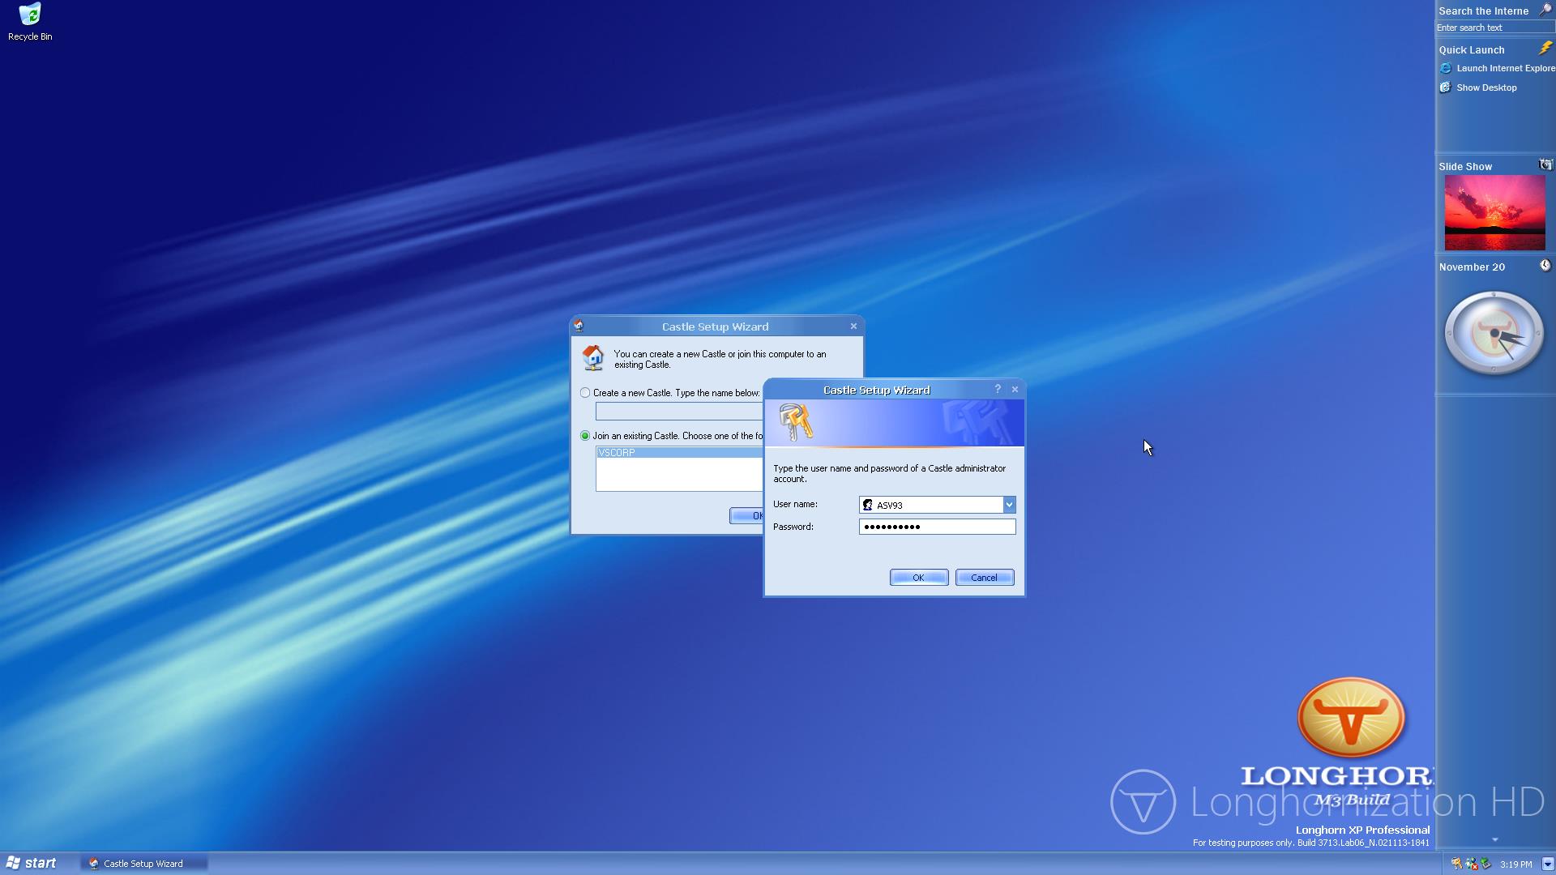Click the Quick Launch lightning bolt icon

pos(1545,49)
